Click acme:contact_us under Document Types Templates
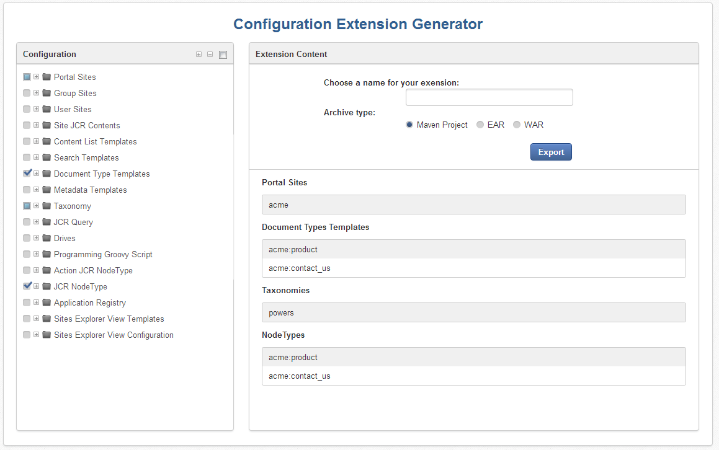This screenshot has width=719, height=450. (x=474, y=268)
